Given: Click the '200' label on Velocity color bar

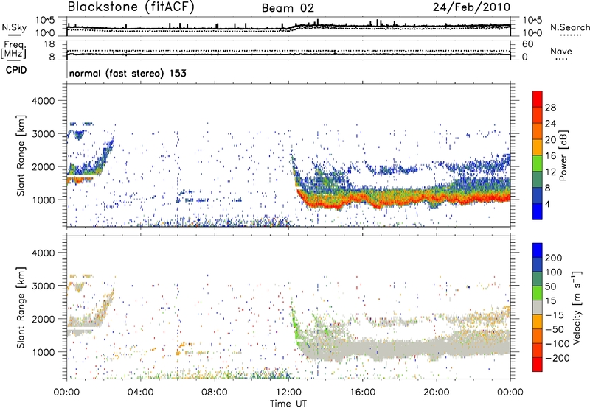Looking at the screenshot, I should pyautogui.click(x=554, y=258).
